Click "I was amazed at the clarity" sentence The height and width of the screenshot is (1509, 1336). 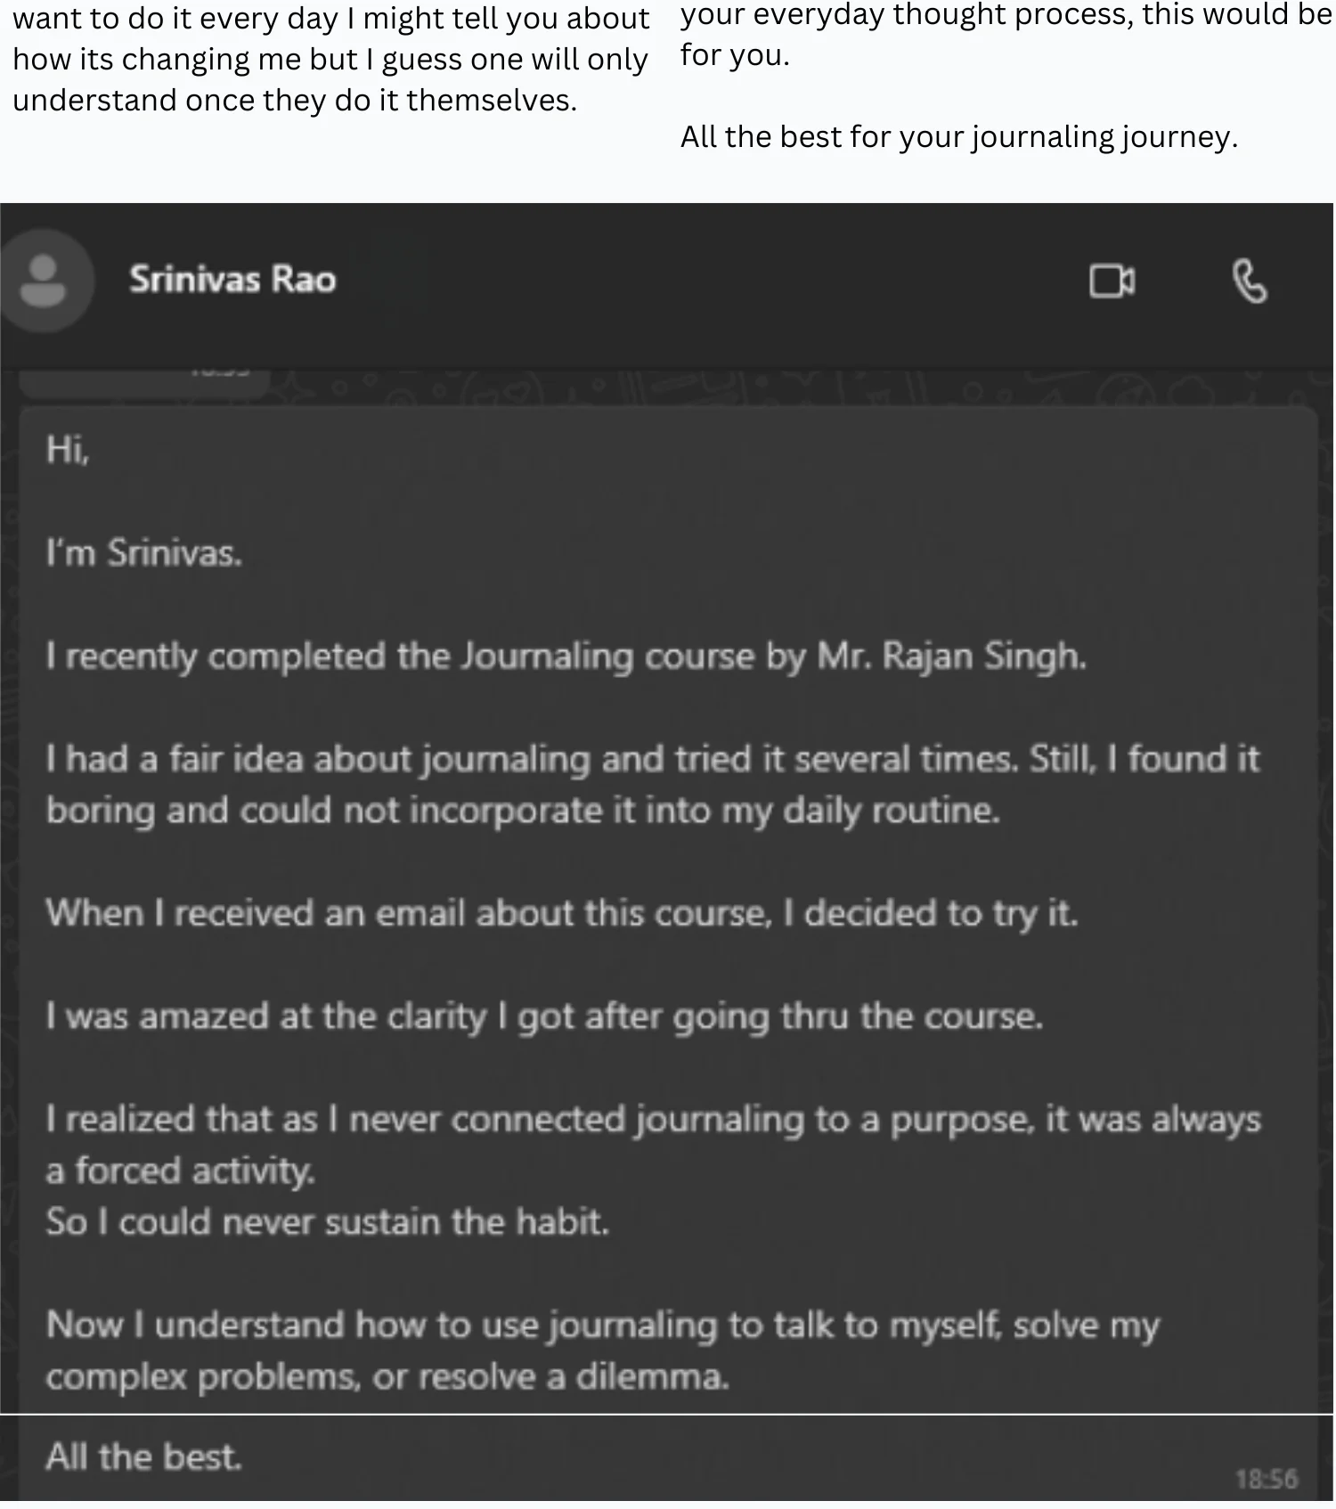544,1016
